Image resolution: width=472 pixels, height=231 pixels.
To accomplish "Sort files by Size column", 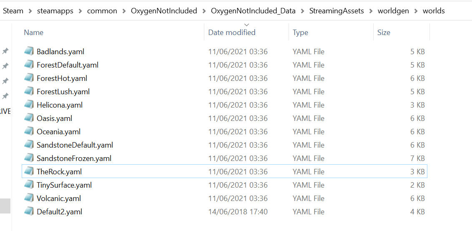I will 384,32.
